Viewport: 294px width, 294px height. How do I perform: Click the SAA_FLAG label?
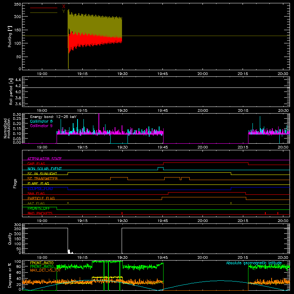(36, 193)
